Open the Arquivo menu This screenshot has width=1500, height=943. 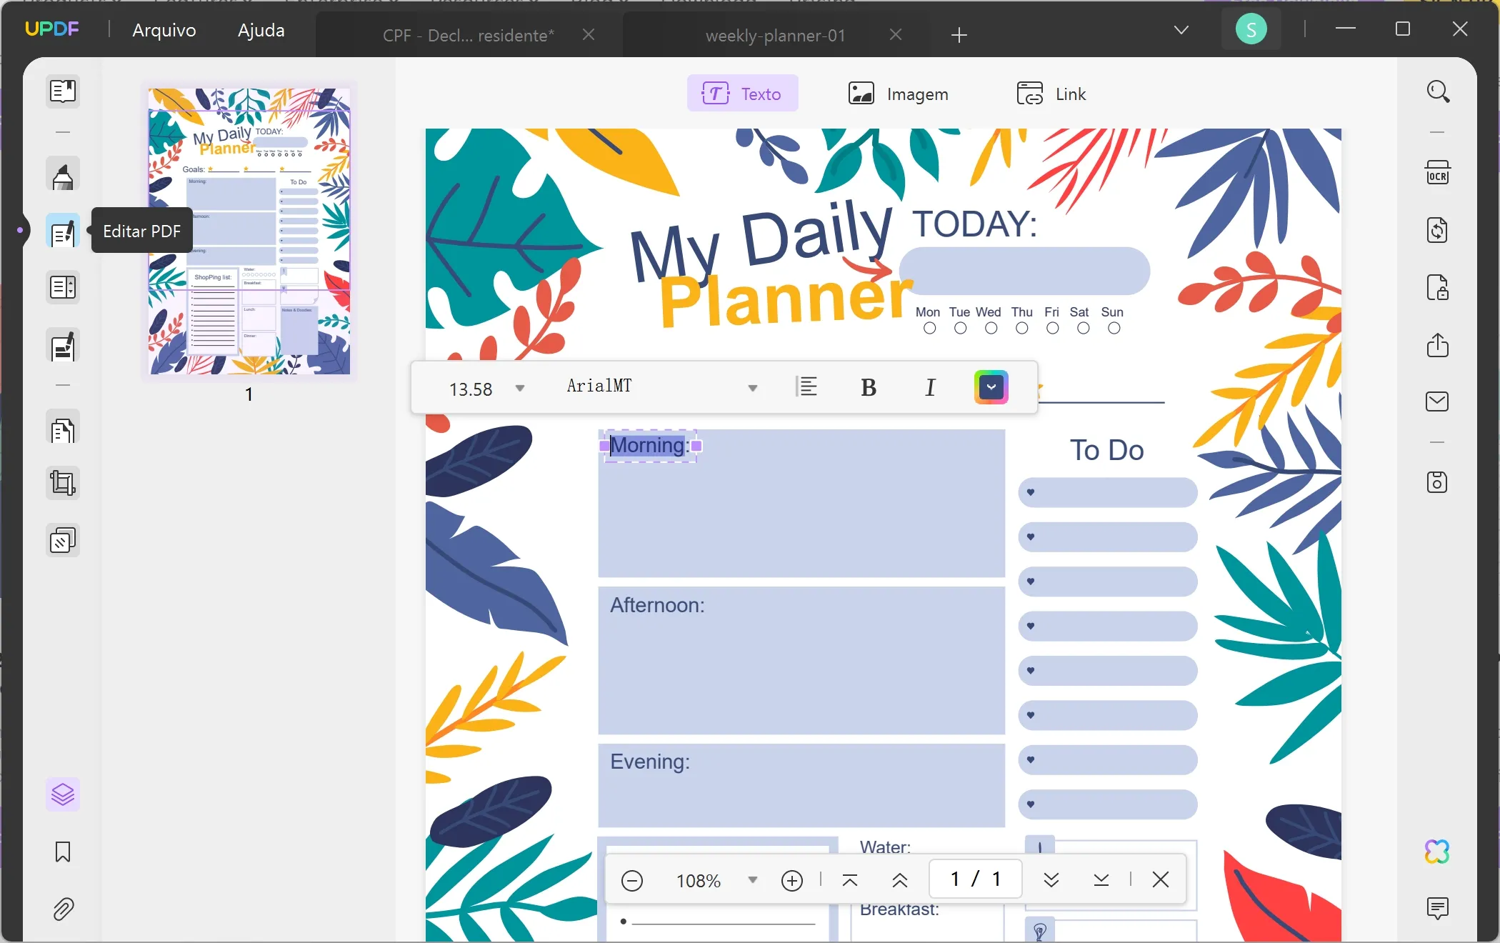point(164,29)
